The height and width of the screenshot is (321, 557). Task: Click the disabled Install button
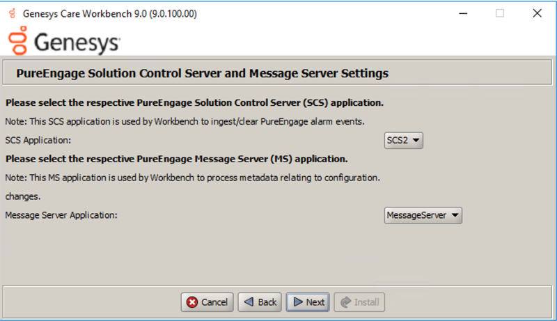pos(359,302)
